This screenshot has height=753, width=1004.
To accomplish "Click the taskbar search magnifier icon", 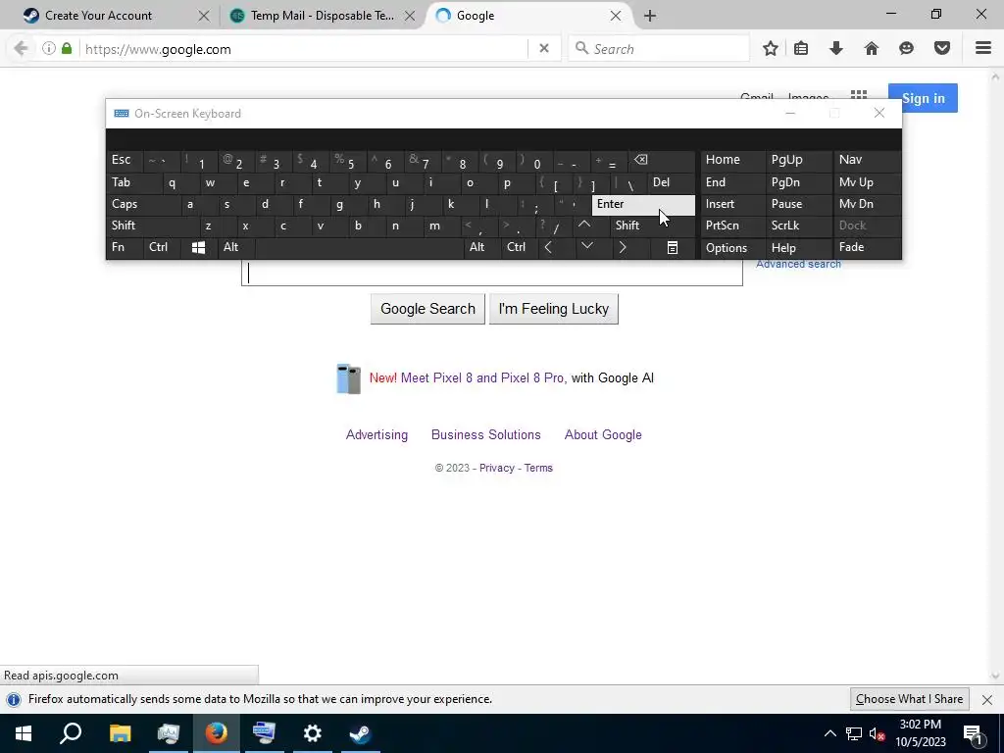I will [x=71, y=733].
